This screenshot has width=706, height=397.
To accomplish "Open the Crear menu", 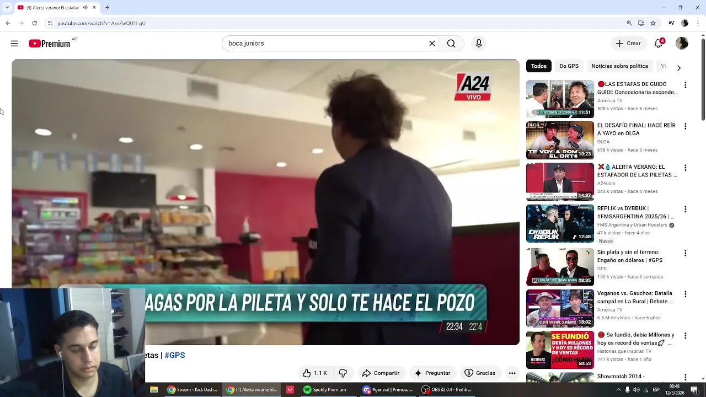I will click(x=628, y=44).
